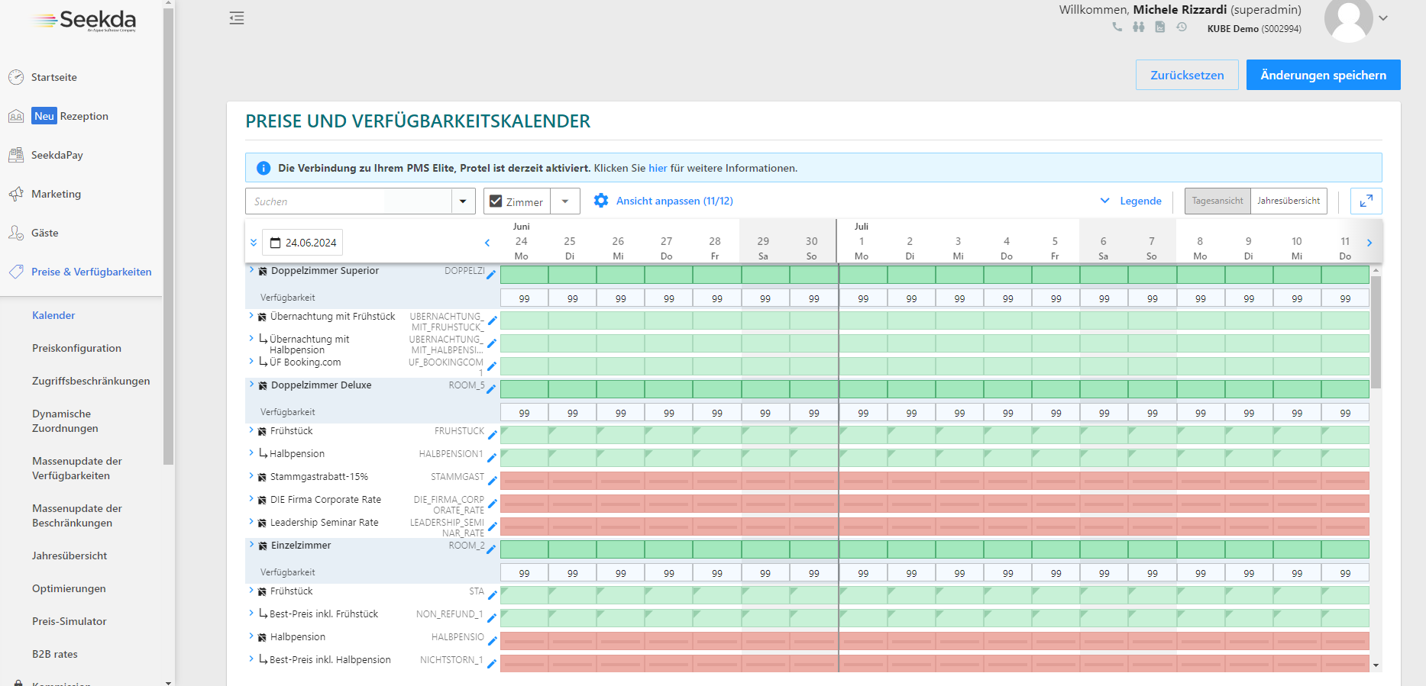The height and width of the screenshot is (686, 1426).
Task: Click pencil icon next to Stammgastrabatt-15%
Action: pos(492,480)
